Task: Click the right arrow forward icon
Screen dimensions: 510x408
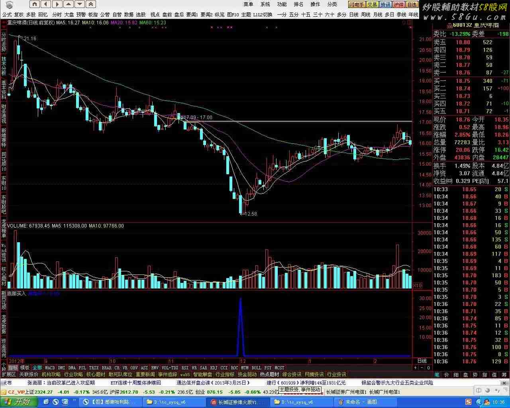Action: click(x=57, y=4)
